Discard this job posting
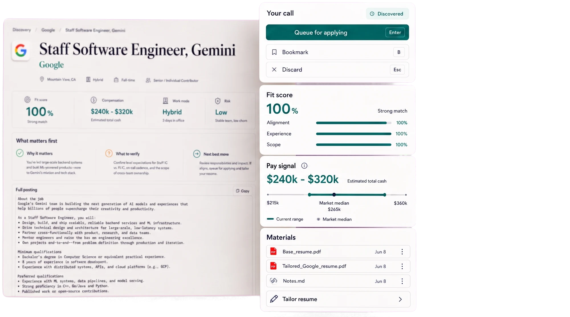Image resolution: width=570 pixels, height=317 pixels. point(337,70)
